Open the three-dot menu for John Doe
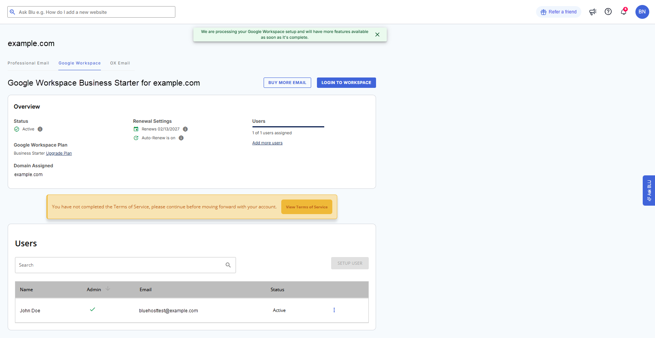 [334, 310]
